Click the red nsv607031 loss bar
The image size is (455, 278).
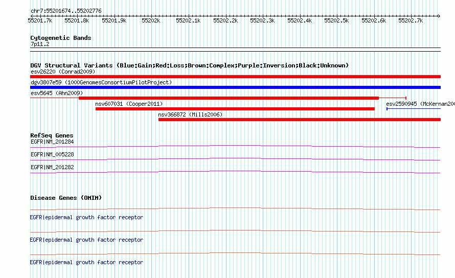(x=235, y=109)
